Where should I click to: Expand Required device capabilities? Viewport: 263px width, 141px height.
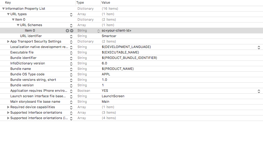(8, 107)
